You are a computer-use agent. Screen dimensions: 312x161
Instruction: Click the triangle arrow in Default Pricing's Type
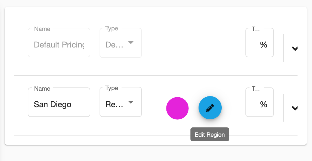pos(131,42)
